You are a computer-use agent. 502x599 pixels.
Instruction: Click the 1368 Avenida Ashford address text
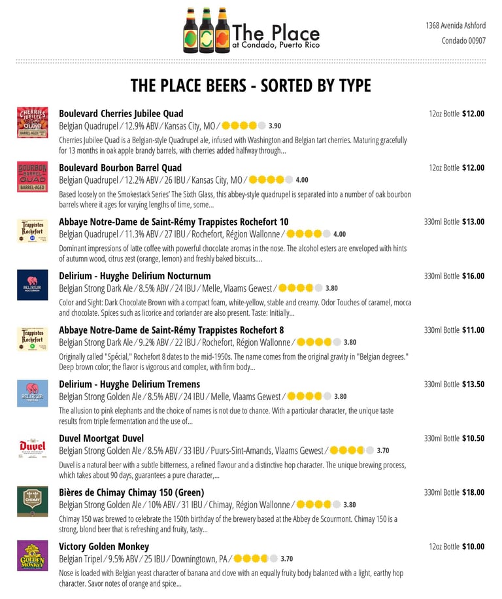pyautogui.click(x=456, y=26)
